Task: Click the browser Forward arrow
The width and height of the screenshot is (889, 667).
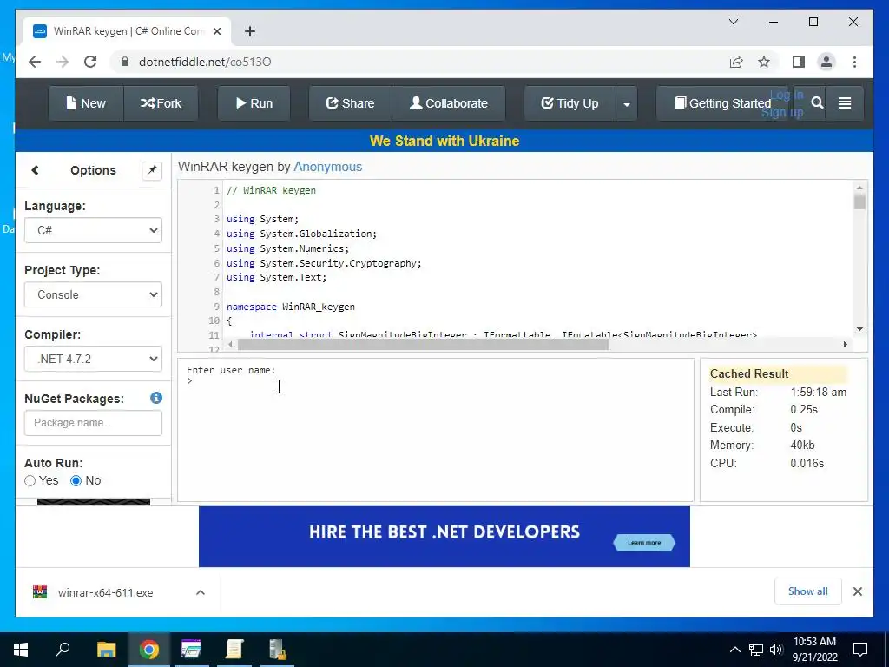Action: [63, 62]
